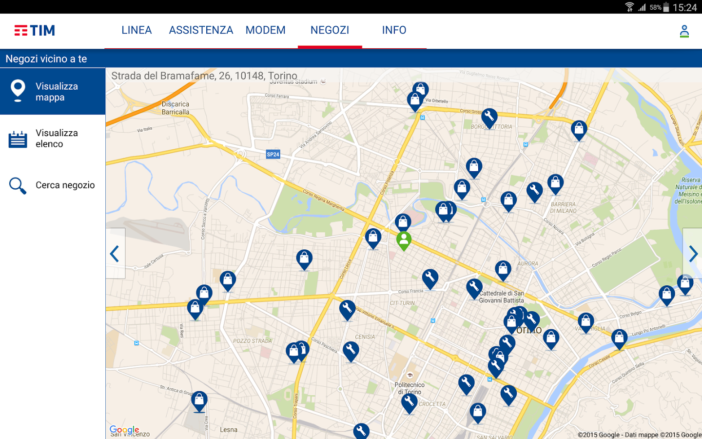Select the NEGOZI tab
The image size is (702, 439).
330,30
